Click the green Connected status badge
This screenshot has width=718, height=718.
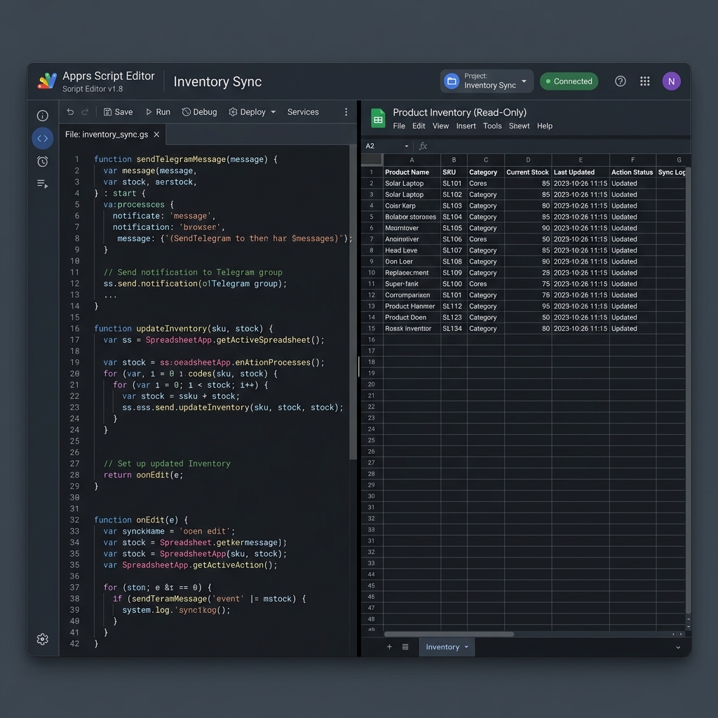(569, 81)
